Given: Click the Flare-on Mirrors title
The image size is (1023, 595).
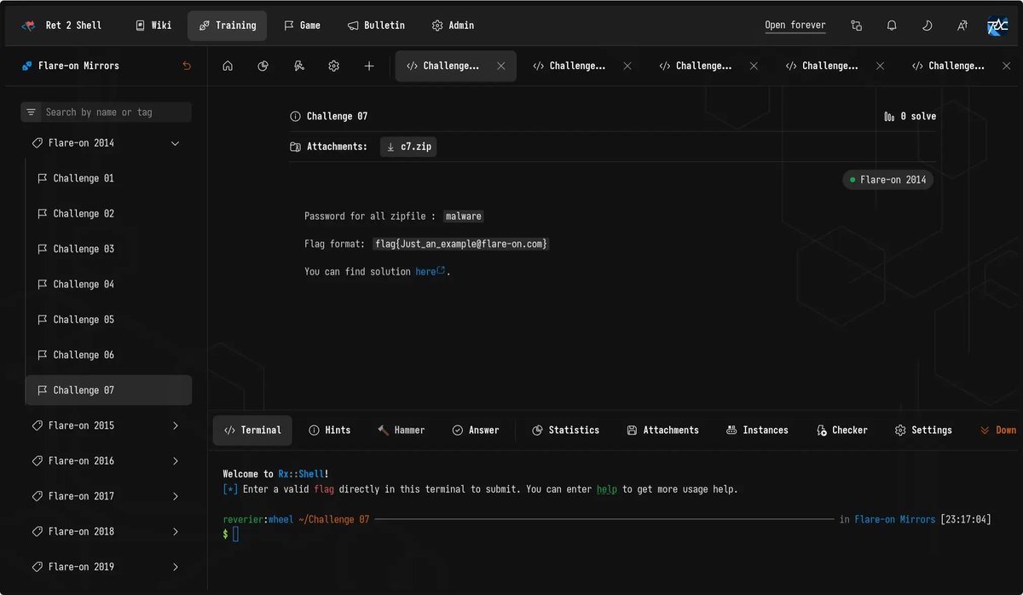Looking at the screenshot, I should pos(78,66).
